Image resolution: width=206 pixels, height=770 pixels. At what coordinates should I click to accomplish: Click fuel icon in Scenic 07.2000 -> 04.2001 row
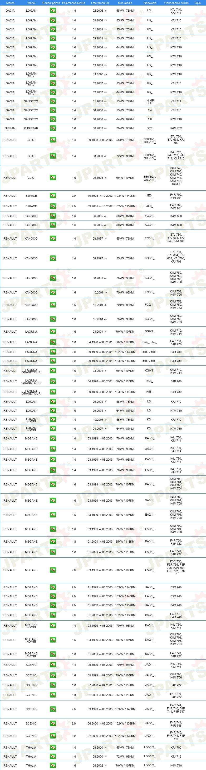click(x=53, y=685)
